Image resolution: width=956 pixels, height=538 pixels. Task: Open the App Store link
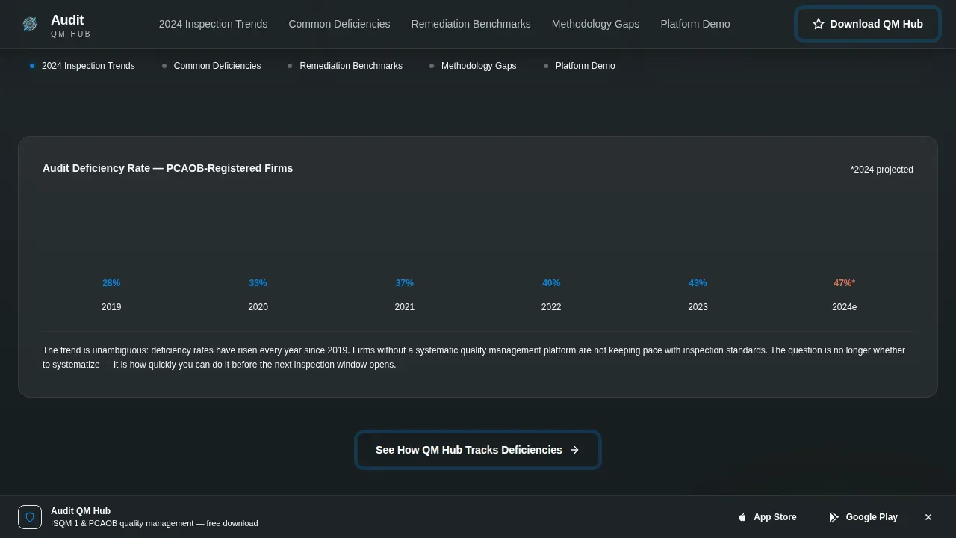[767, 517]
